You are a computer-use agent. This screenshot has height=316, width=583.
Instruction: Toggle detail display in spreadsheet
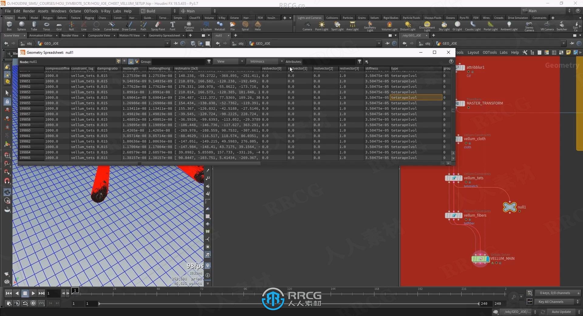(137, 61)
